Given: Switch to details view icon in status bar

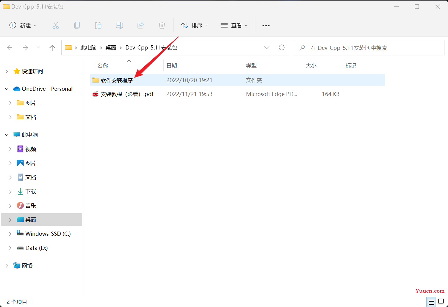Looking at the screenshot, I should pos(431,302).
